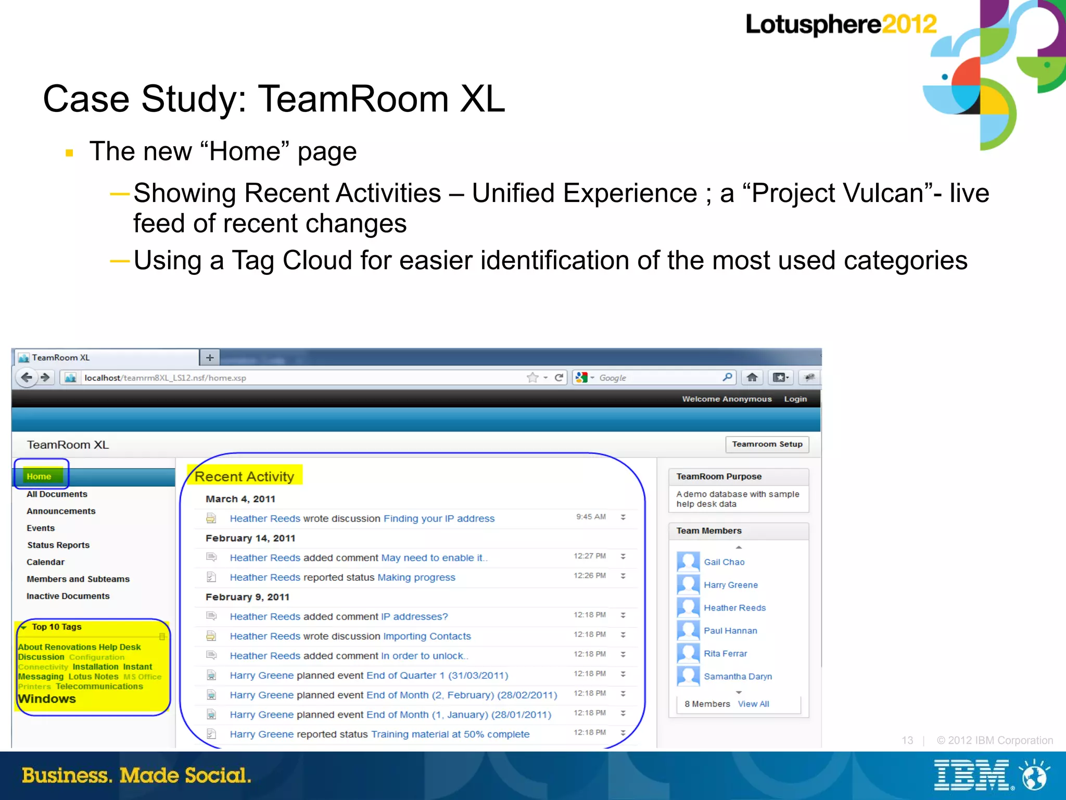Click the browser Forward arrow button
The image size is (1066, 800).
[46, 377]
